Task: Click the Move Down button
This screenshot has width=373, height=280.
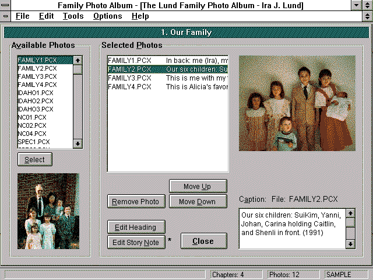Action: pyautogui.click(x=197, y=202)
